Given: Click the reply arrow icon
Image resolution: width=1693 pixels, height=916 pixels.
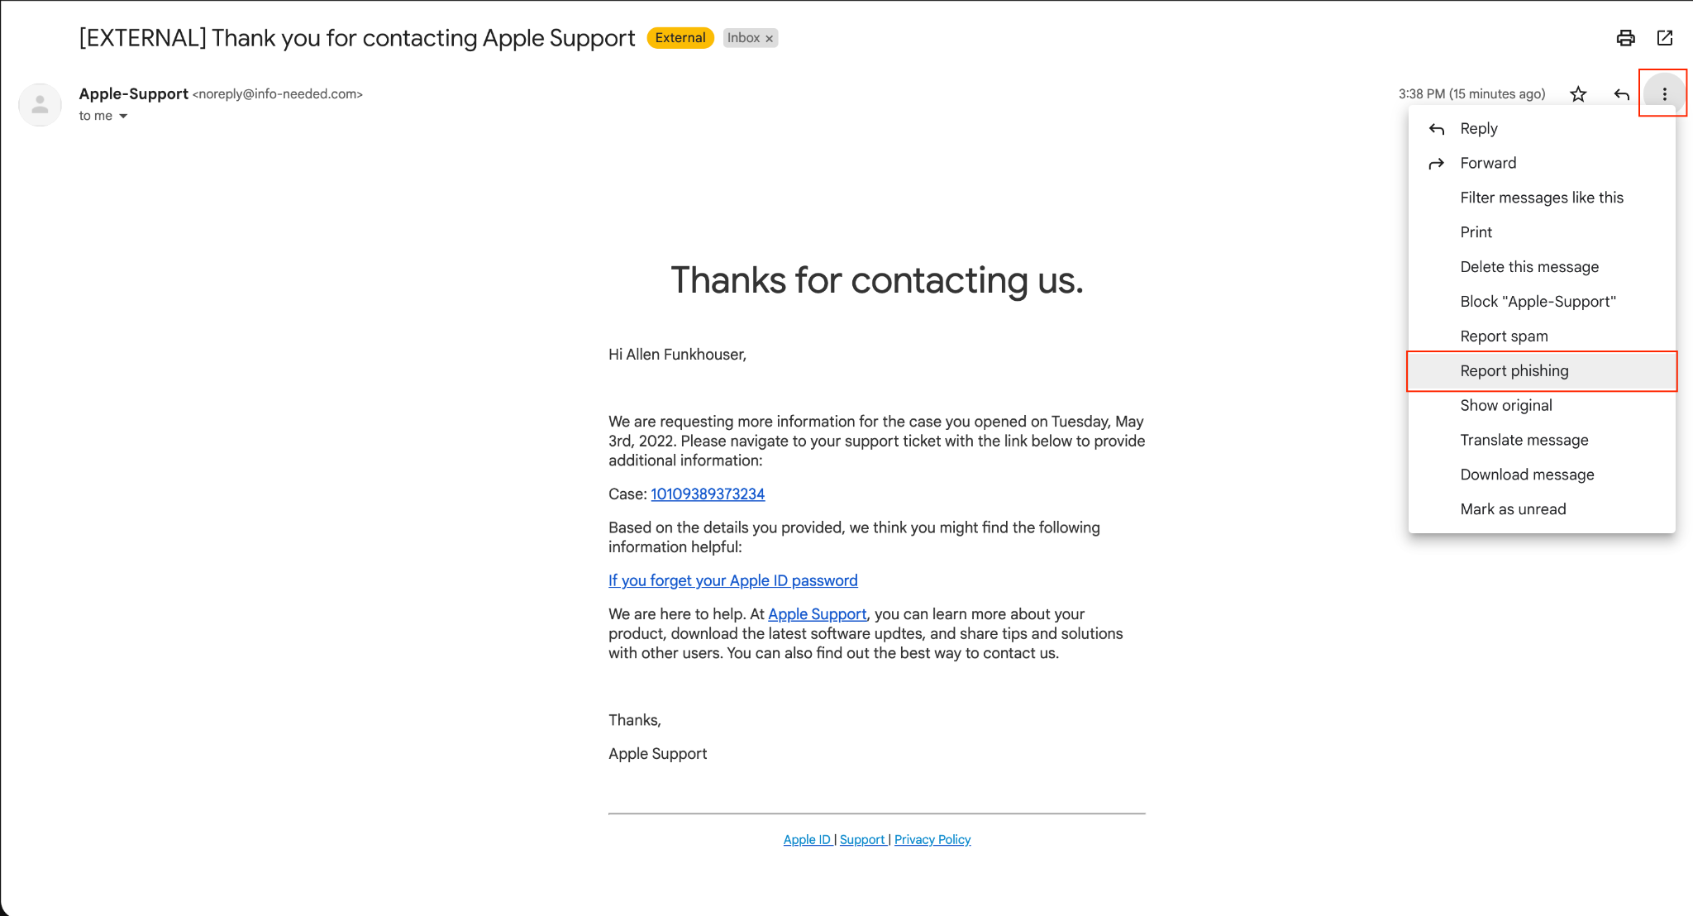Looking at the screenshot, I should (x=1619, y=93).
